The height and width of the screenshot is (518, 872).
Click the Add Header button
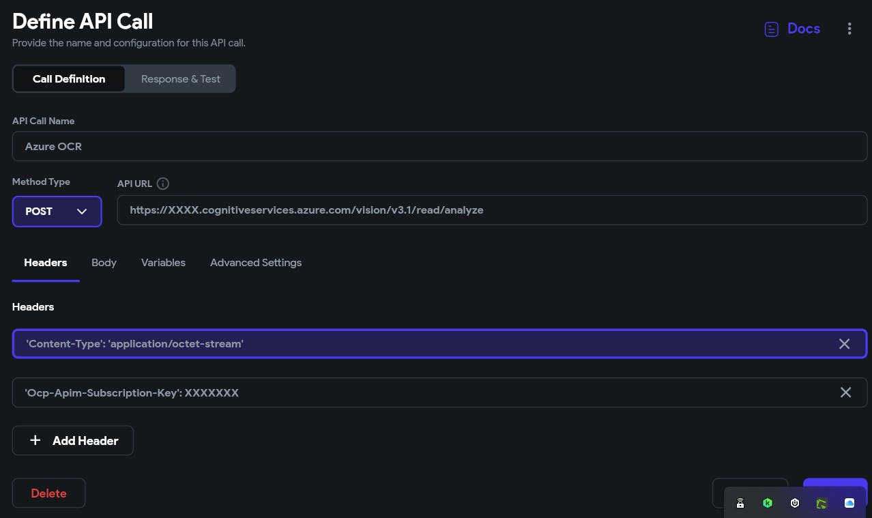click(x=73, y=441)
